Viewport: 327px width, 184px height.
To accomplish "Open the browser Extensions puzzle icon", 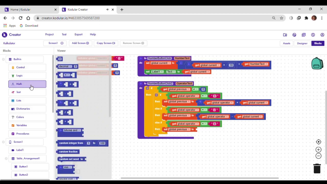I will coord(306,18).
